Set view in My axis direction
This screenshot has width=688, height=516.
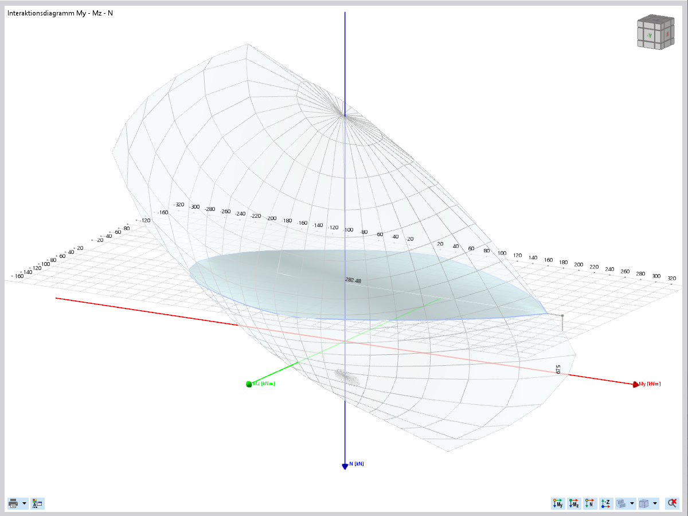click(558, 503)
